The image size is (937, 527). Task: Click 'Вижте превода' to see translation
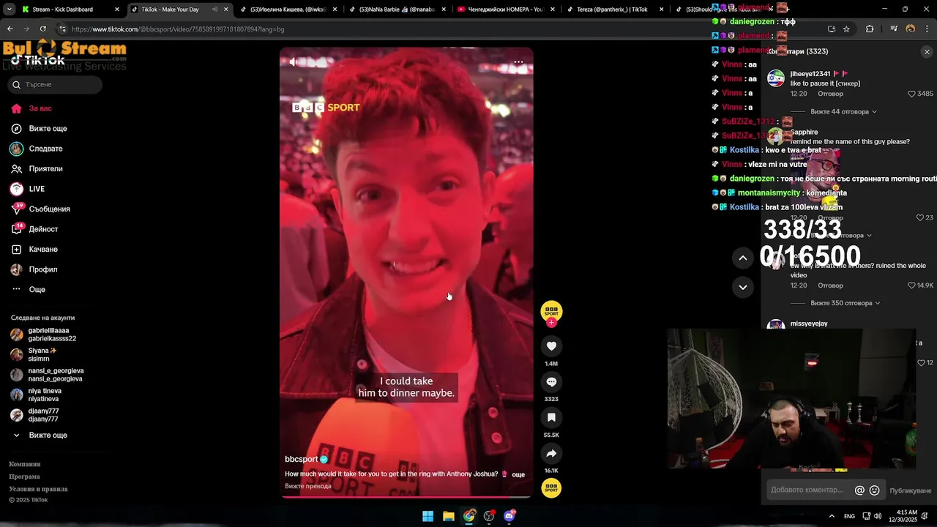pos(308,486)
